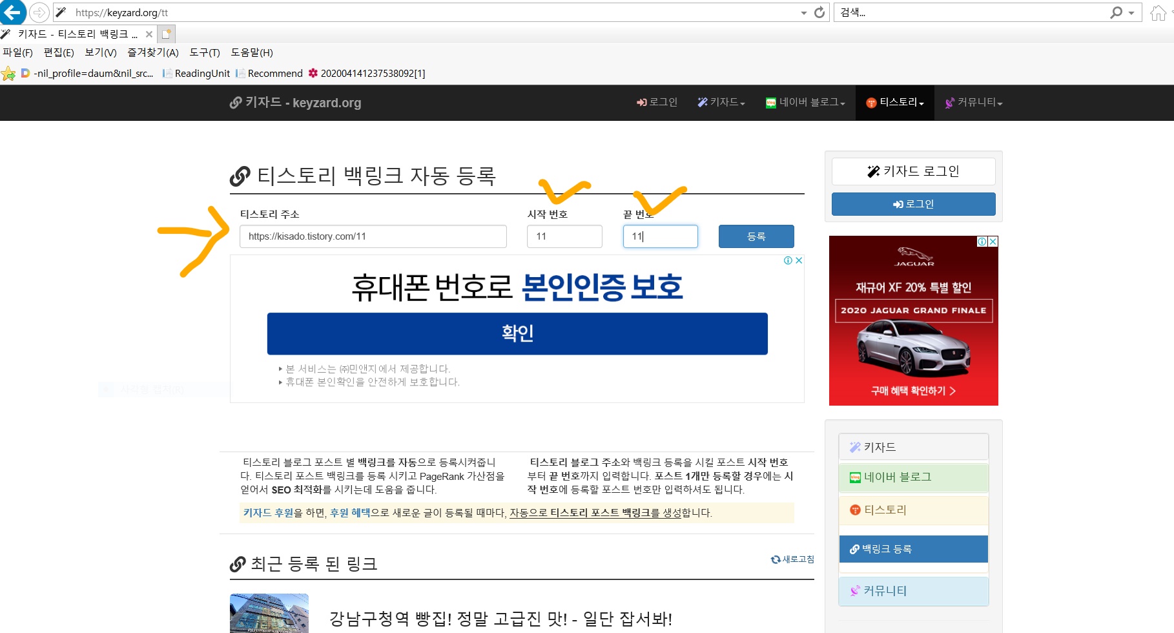Click the 키자드 - keyzard.org site logo link

(296, 103)
